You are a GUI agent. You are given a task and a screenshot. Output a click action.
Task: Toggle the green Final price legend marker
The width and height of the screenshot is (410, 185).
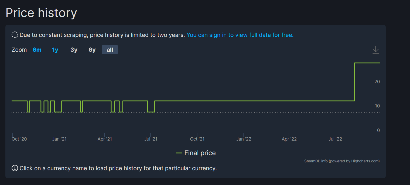coord(179,153)
